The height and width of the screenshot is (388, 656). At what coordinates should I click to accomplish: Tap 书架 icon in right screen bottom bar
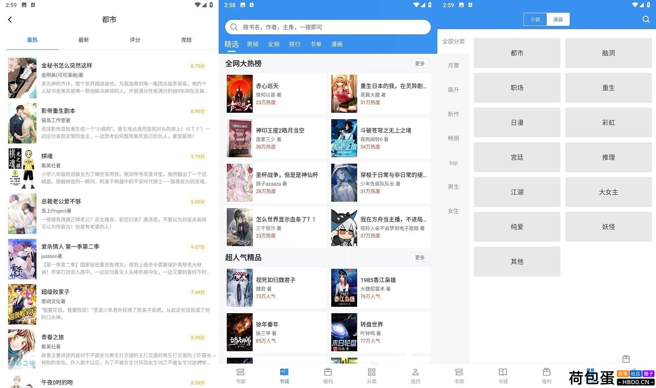pyautogui.click(x=459, y=372)
